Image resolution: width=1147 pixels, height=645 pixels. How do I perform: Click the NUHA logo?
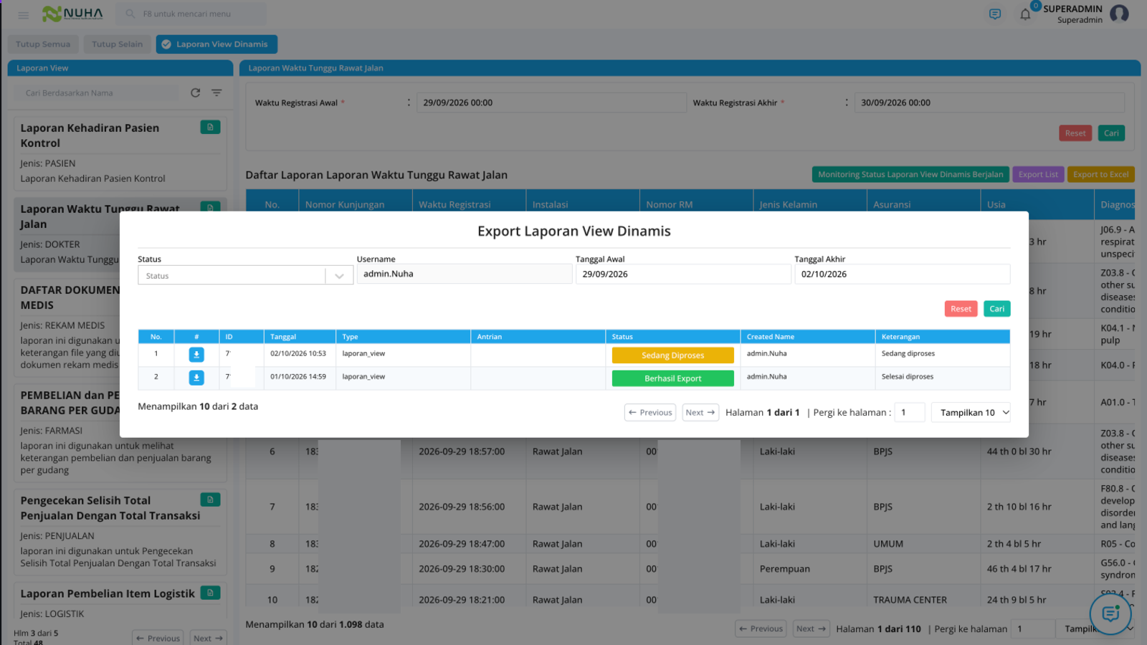pyautogui.click(x=72, y=14)
